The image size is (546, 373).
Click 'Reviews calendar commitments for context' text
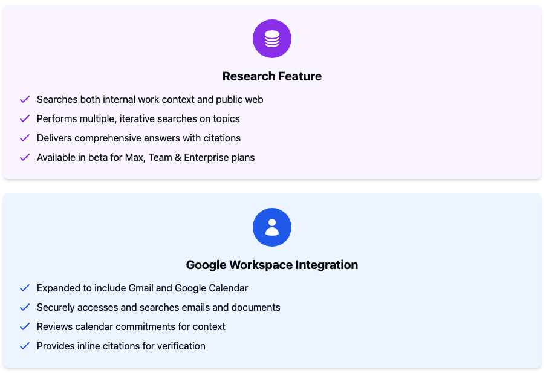pos(131,326)
